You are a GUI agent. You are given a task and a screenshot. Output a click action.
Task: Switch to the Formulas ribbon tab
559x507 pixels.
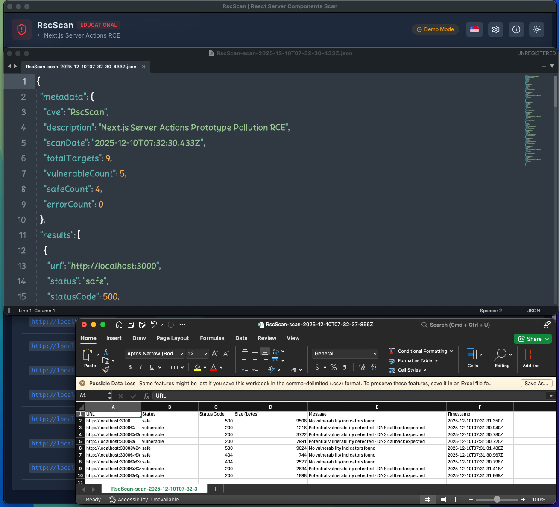click(x=212, y=338)
